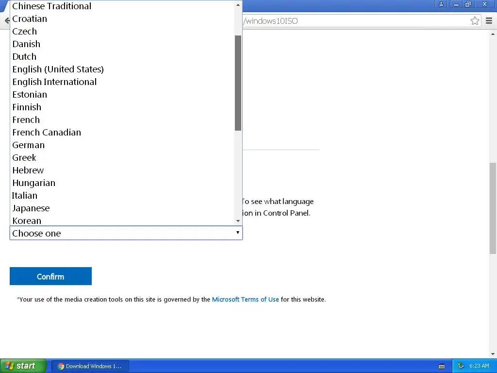This screenshot has height=373, width=497.
Task: Switch to Download Windows 10 taskbar item
Action: coord(90,366)
